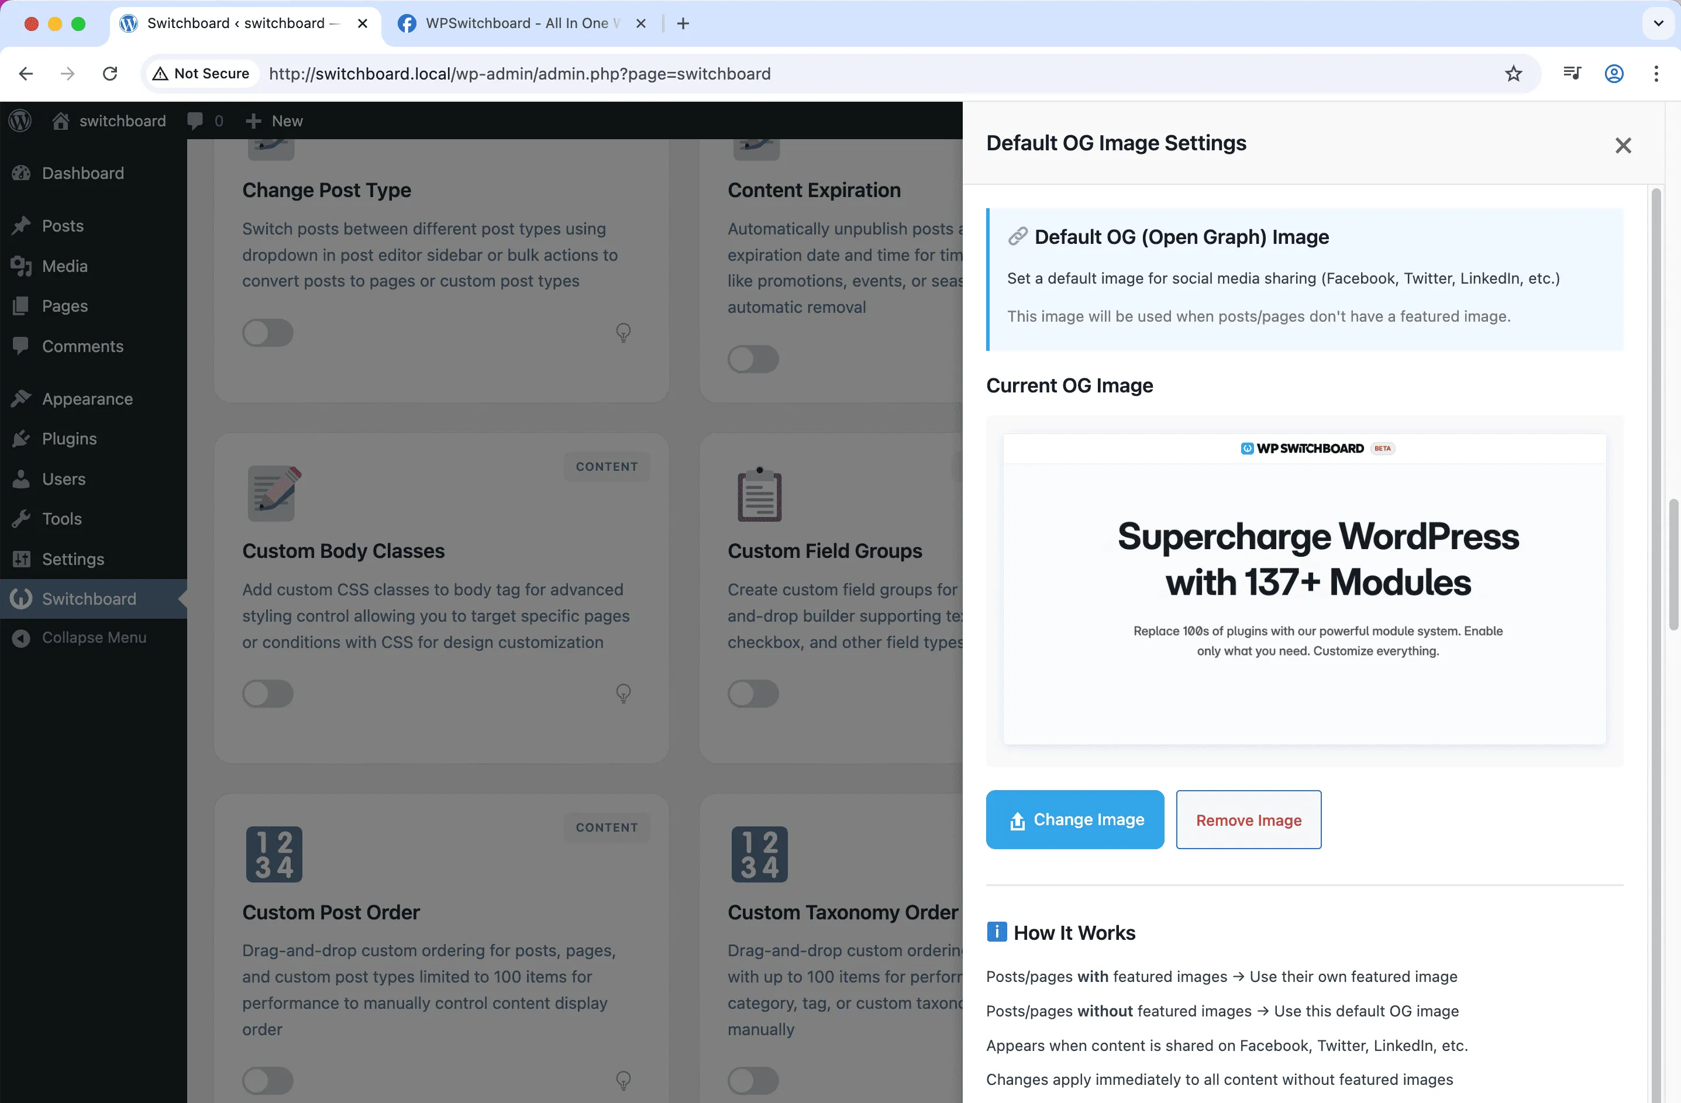Click the WordPress logo in admin bar
The height and width of the screenshot is (1103, 1681).
[x=20, y=120]
